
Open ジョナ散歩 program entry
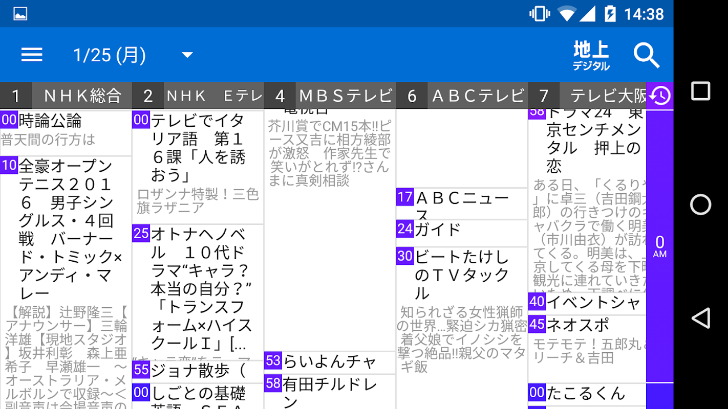point(198,371)
